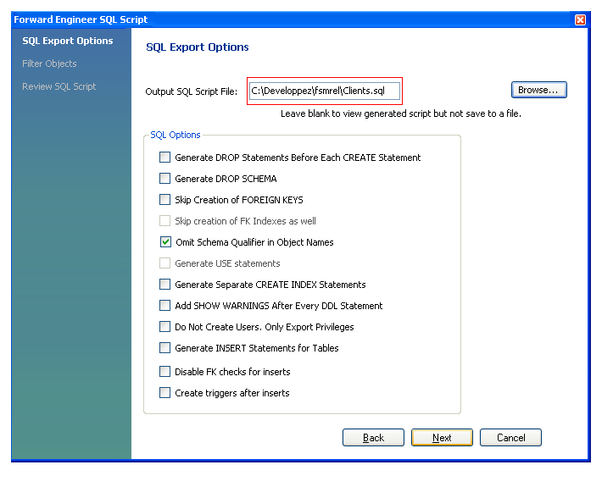The width and height of the screenshot is (602, 487).
Task: Enable Generate Separate CREATE INDEX Statements
Action: 165,285
